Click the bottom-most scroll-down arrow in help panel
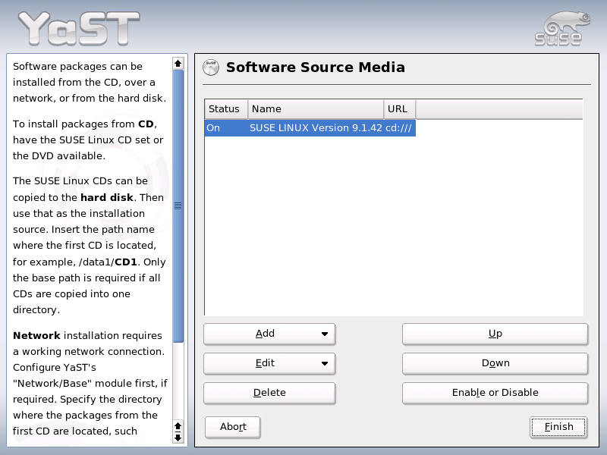The image size is (607, 455). pos(178,438)
